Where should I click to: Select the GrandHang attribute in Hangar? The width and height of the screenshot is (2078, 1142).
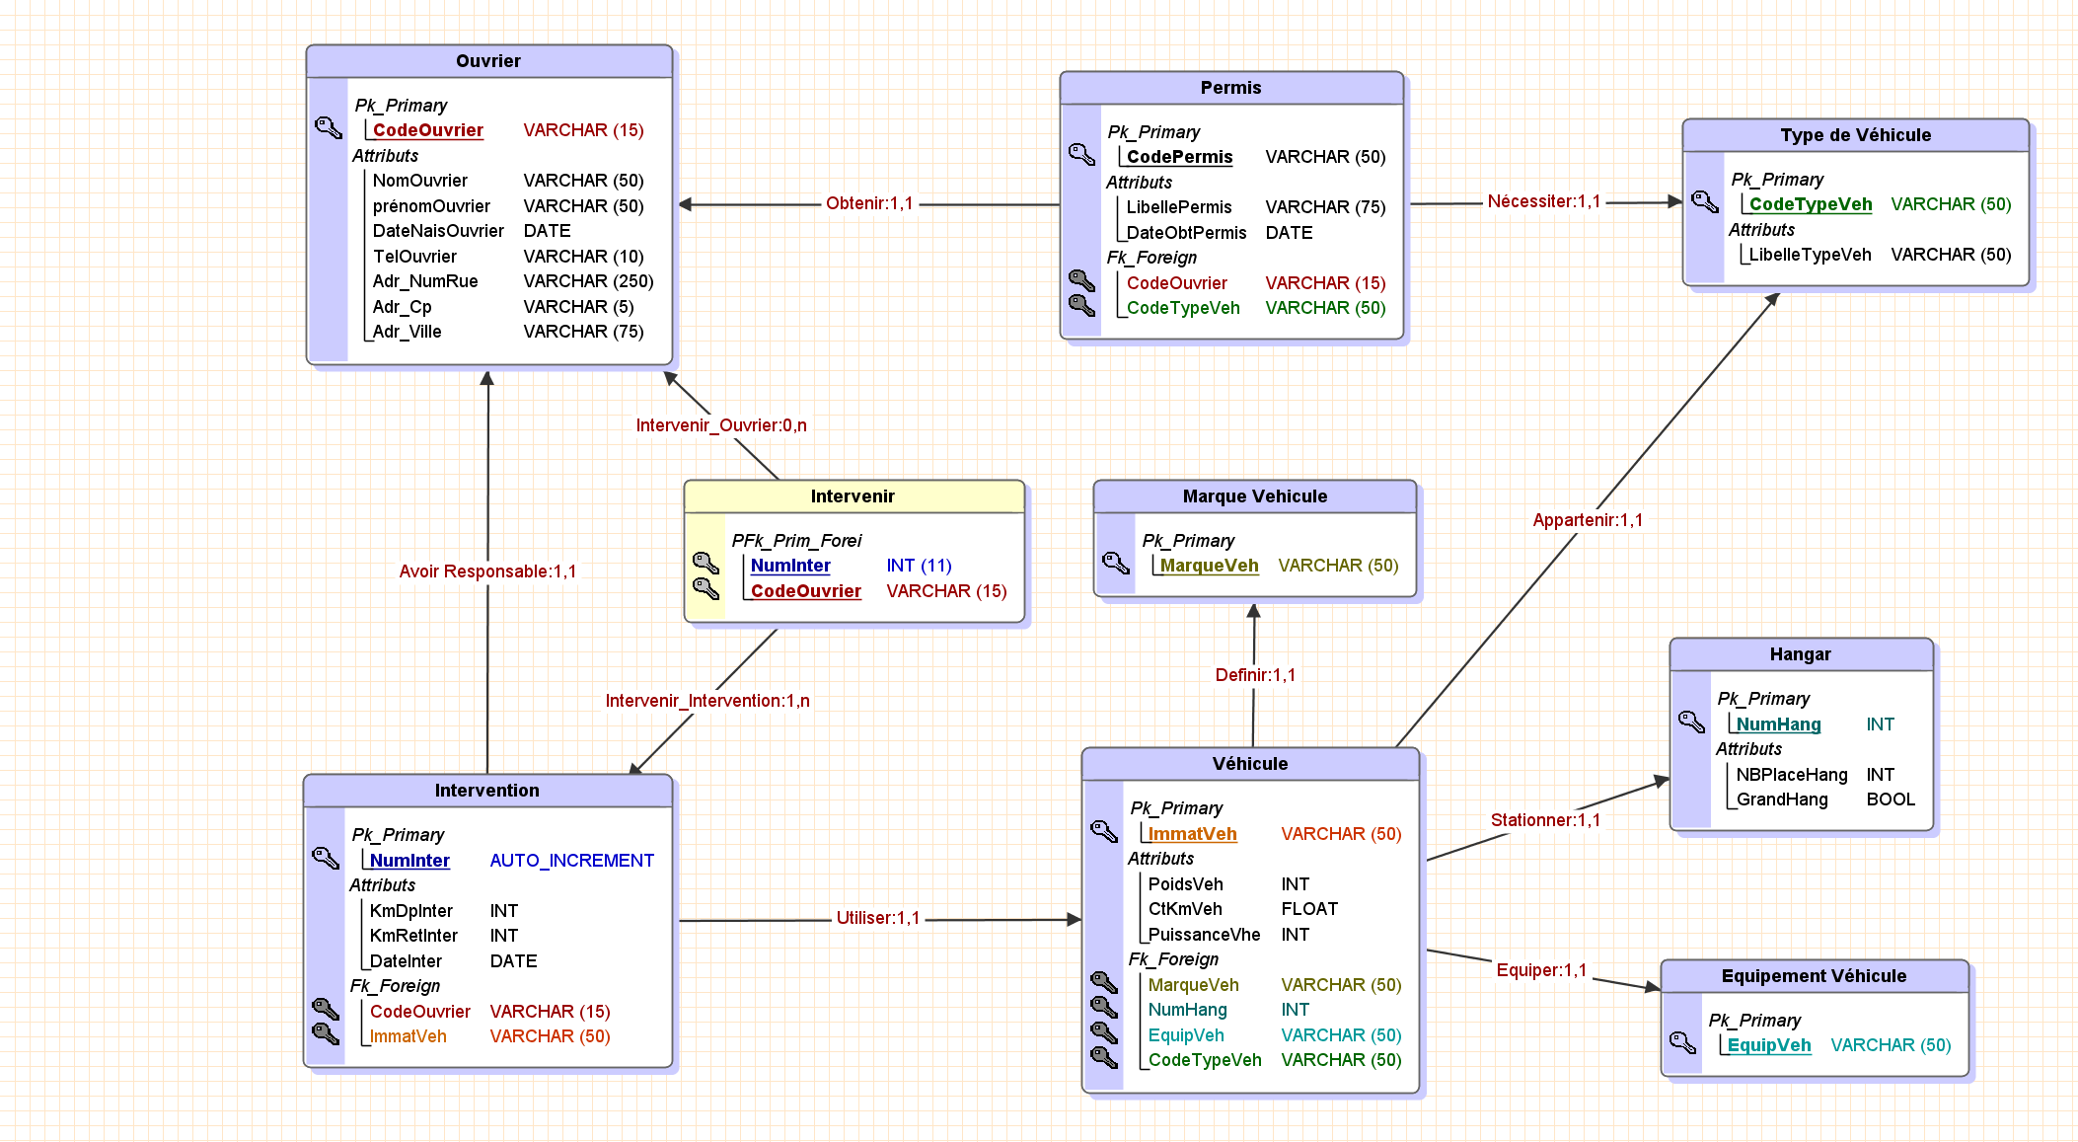click(1782, 799)
